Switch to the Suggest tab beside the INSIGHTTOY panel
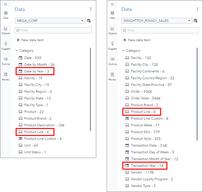Screen dimensions: 203x192 tap(112, 45)
